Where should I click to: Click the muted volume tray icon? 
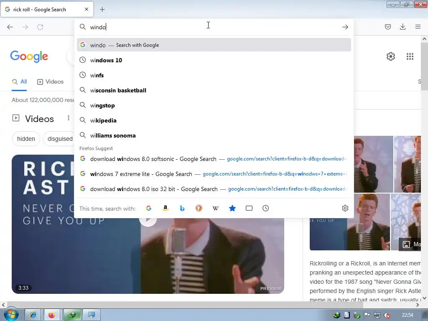tap(387, 315)
